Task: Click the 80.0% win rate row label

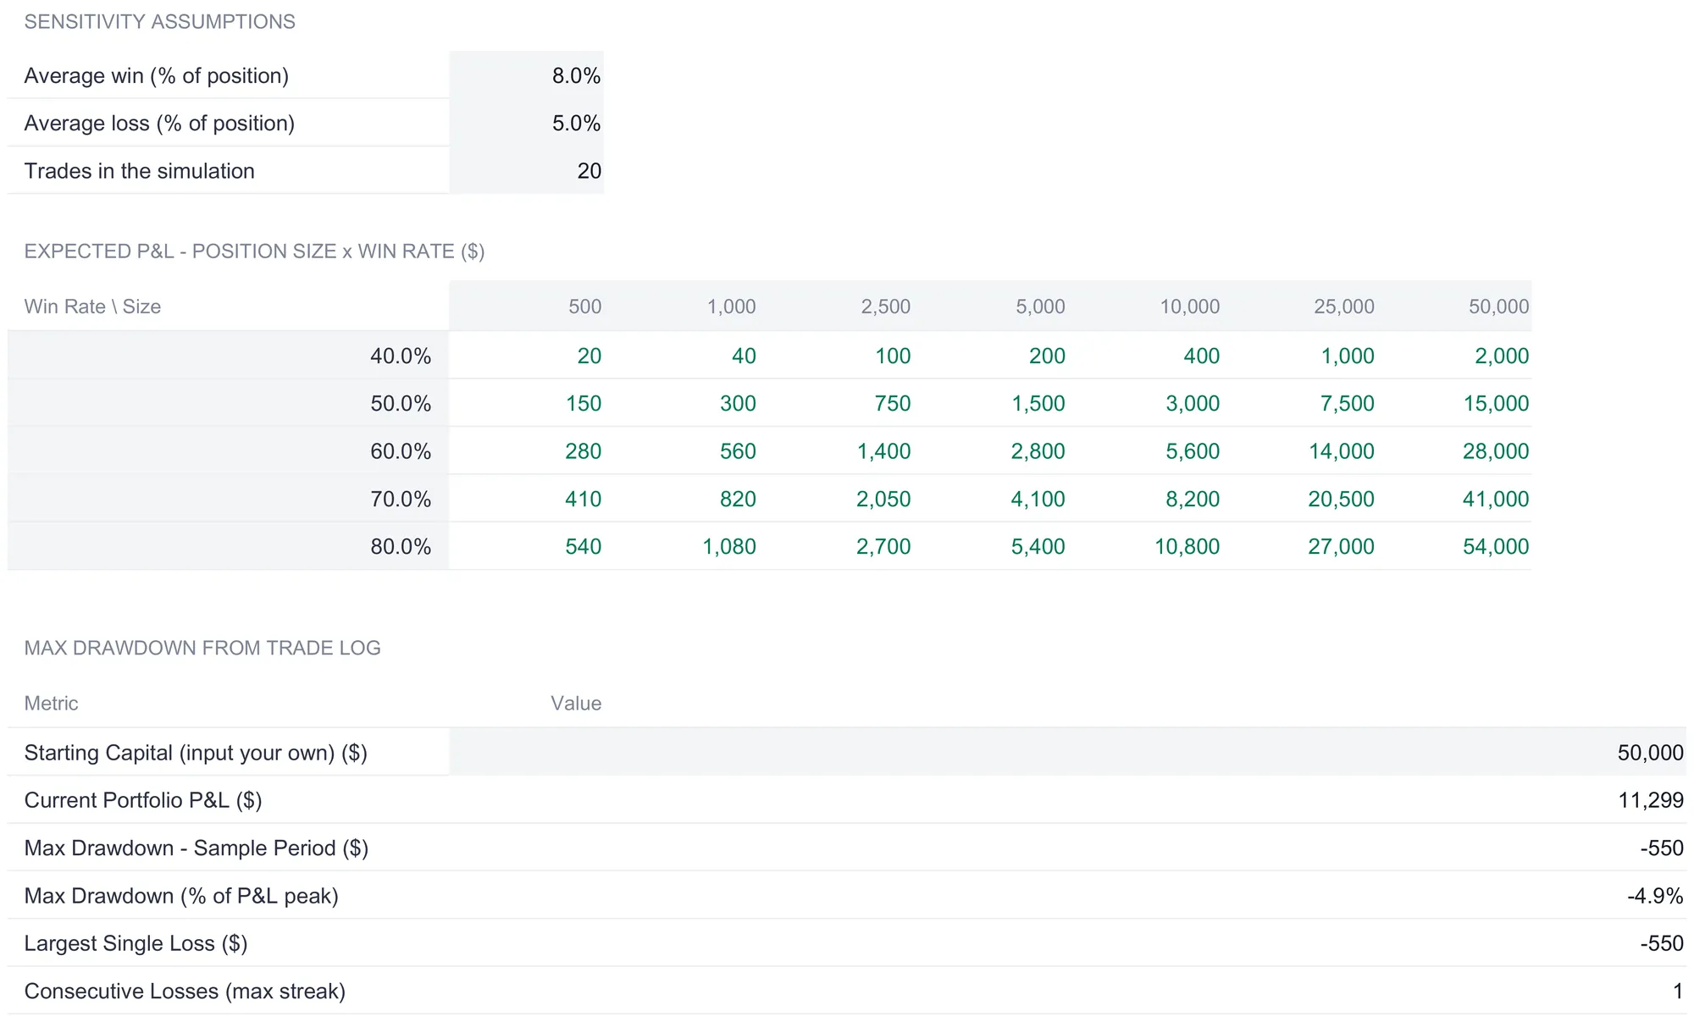Action: (x=401, y=545)
